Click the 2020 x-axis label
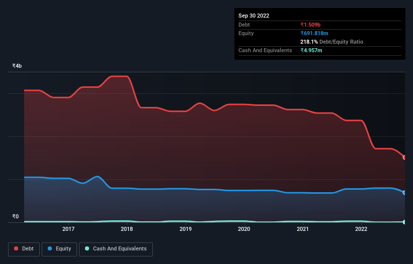413x264 pixels. coord(244,229)
